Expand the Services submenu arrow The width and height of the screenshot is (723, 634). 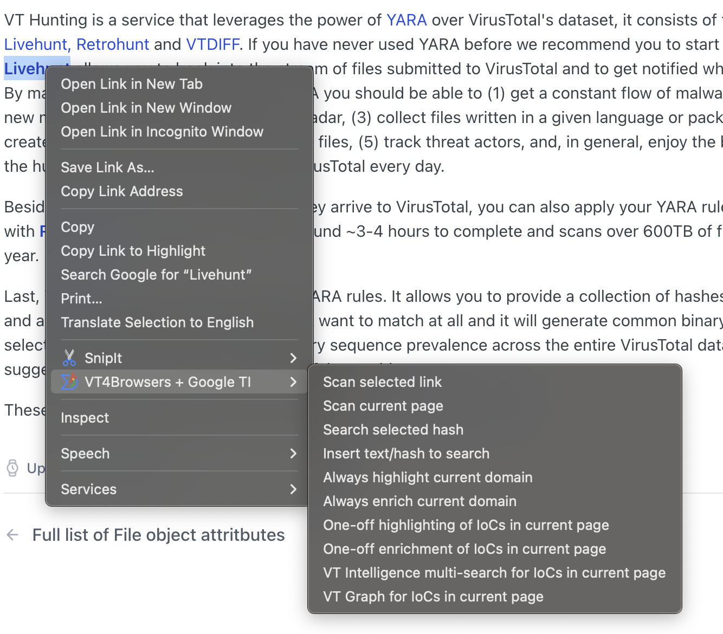coord(293,489)
